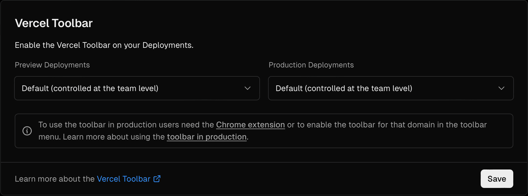Select the Preview Deployments label
This screenshot has height=196, width=528.
(x=52, y=65)
